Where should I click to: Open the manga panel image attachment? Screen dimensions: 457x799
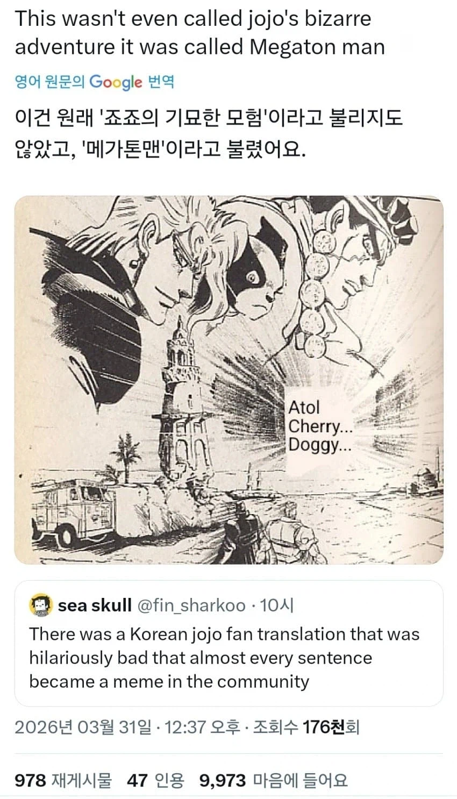228,380
